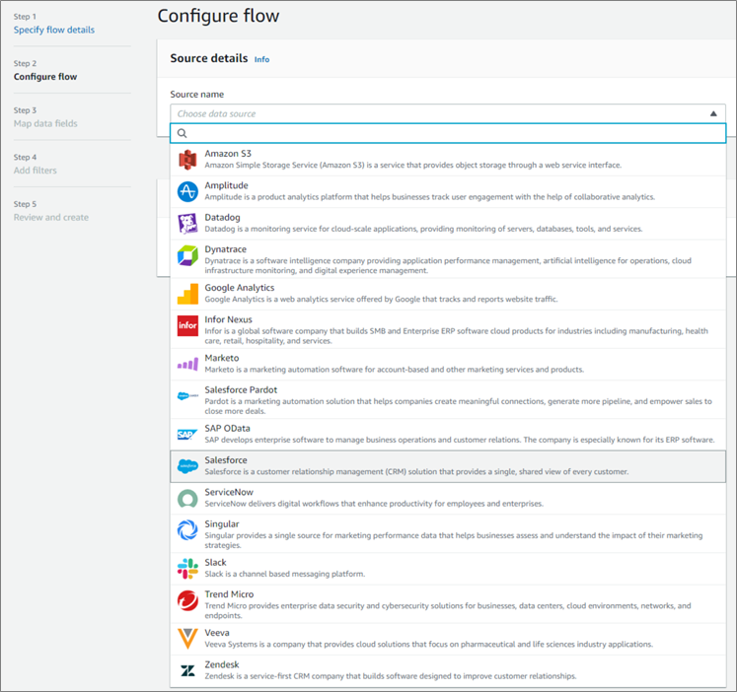Screen dimensions: 737x692
Task: Pick Datadog from the dropdown options
Action: pos(448,224)
